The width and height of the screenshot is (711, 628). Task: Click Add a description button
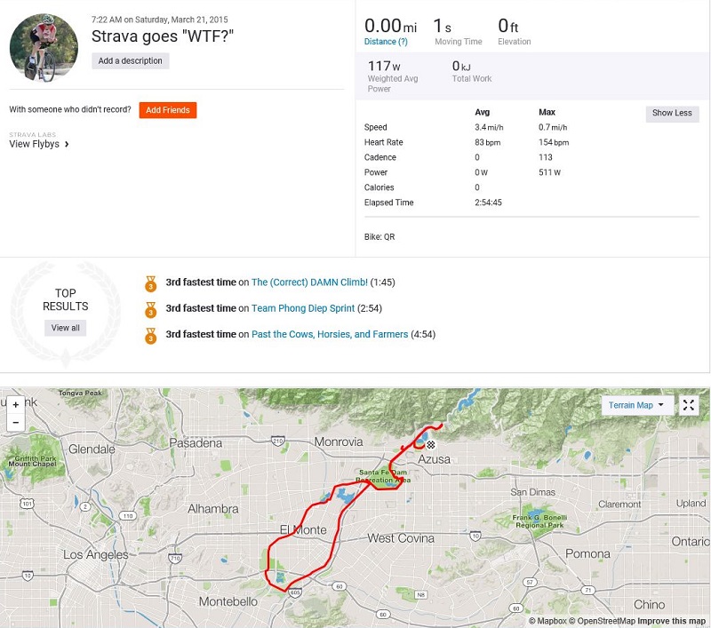click(130, 61)
